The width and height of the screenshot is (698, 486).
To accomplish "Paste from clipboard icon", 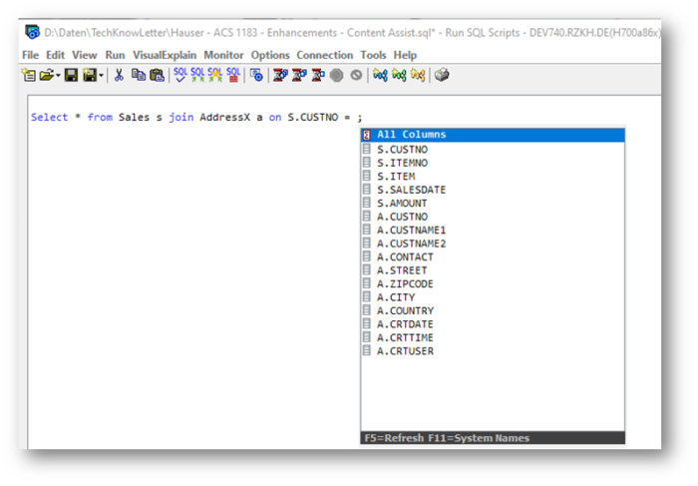I will (x=157, y=75).
